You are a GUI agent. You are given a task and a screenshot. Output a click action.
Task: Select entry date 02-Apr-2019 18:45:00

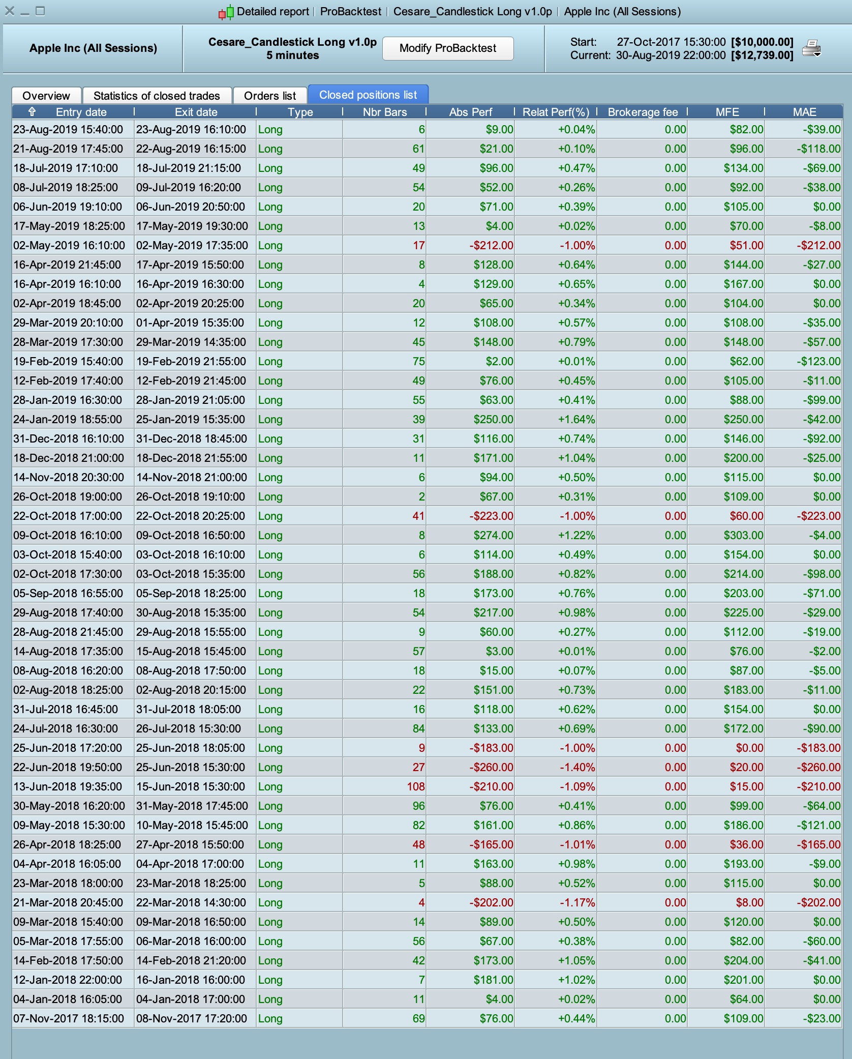[x=67, y=304]
